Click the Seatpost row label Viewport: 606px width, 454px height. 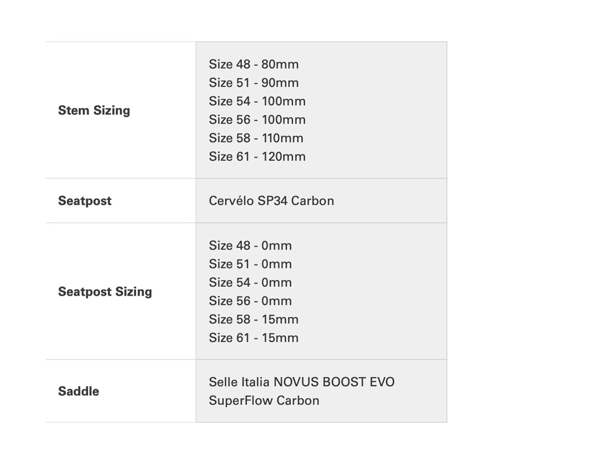click(x=85, y=201)
